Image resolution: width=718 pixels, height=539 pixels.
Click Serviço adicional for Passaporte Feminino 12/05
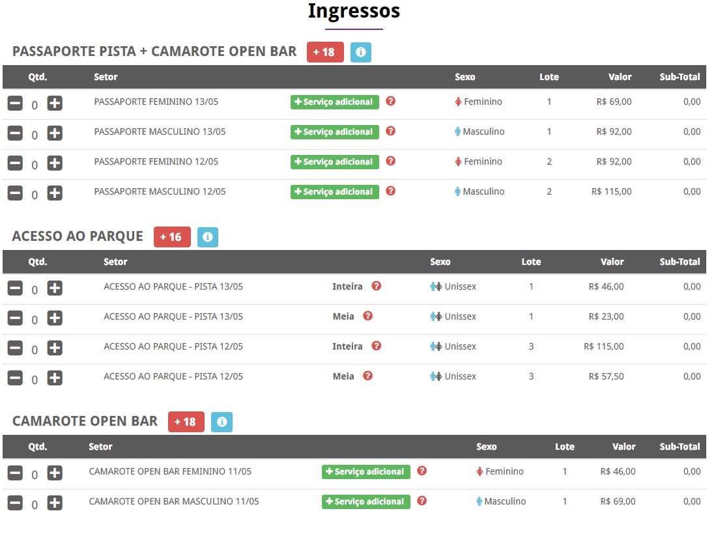(x=334, y=162)
